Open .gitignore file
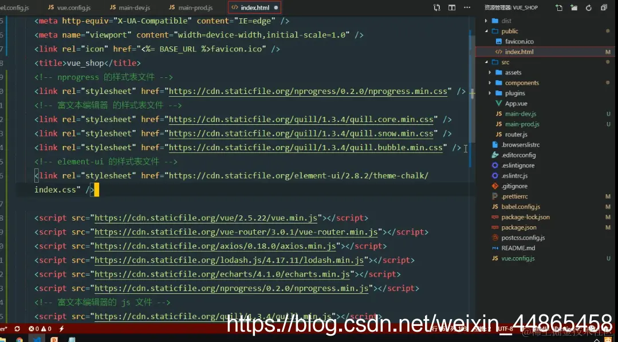Viewport: 618px width, 342px height. tap(514, 186)
